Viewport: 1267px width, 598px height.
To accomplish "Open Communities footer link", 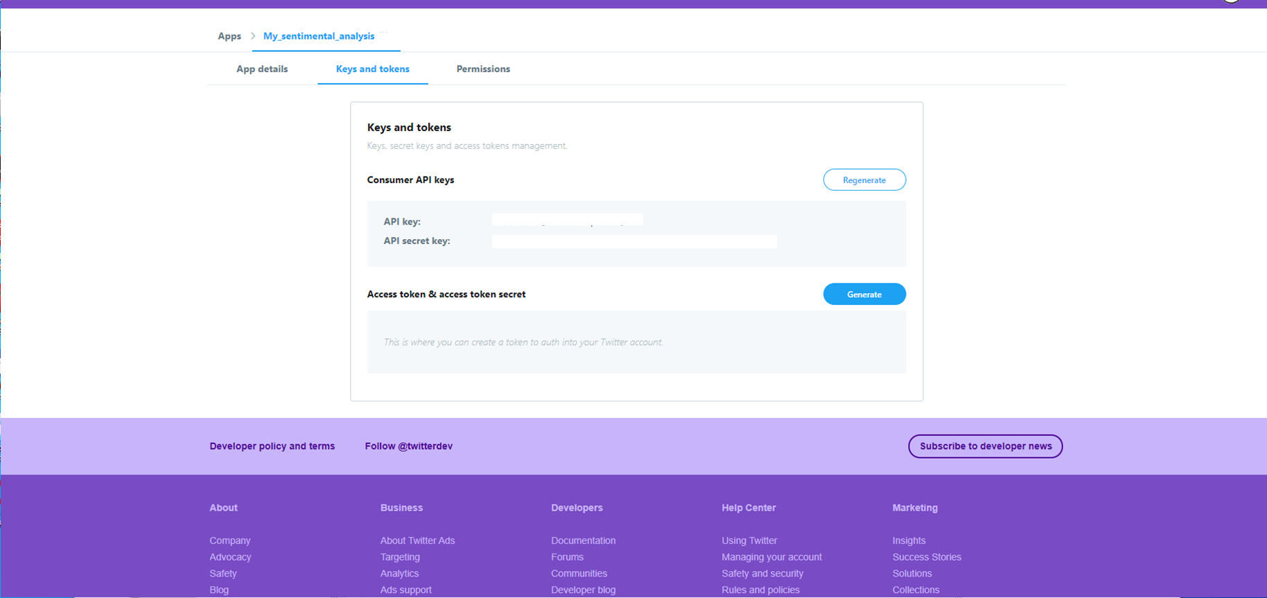I will pyautogui.click(x=579, y=574).
